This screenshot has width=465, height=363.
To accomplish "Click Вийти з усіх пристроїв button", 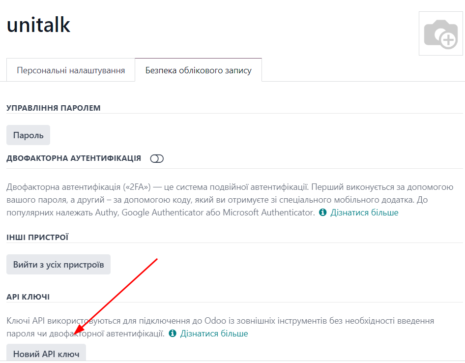I will (x=58, y=265).
